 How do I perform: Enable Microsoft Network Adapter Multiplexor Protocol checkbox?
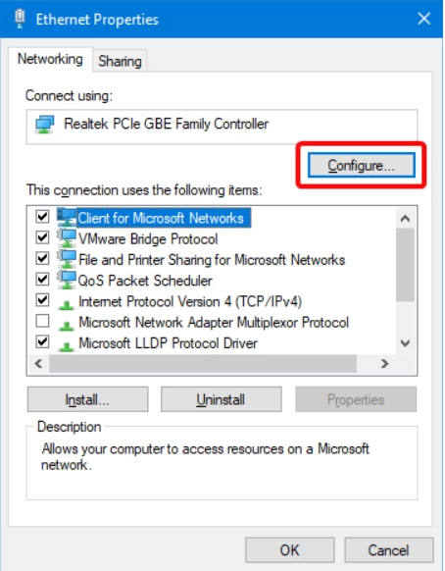coord(42,321)
